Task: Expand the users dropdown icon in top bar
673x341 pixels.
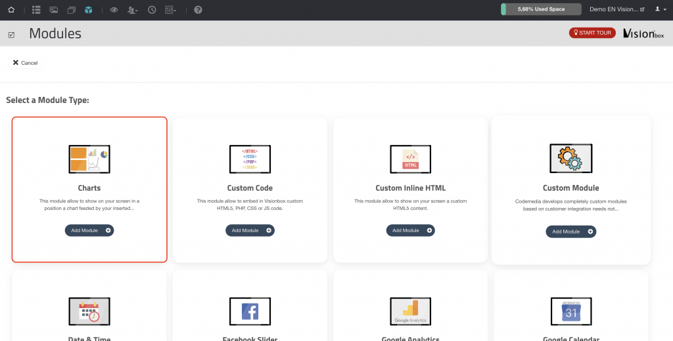Action: click(x=132, y=9)
